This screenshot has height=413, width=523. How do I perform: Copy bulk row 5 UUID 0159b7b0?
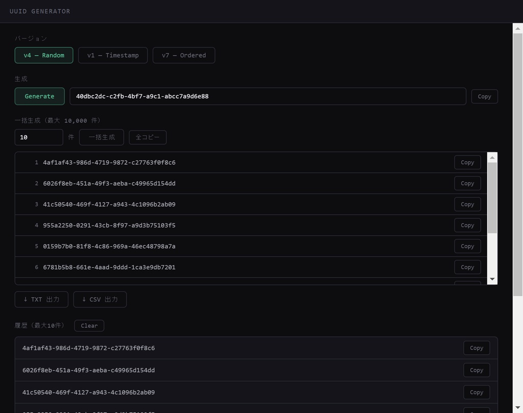coord(467,246)
